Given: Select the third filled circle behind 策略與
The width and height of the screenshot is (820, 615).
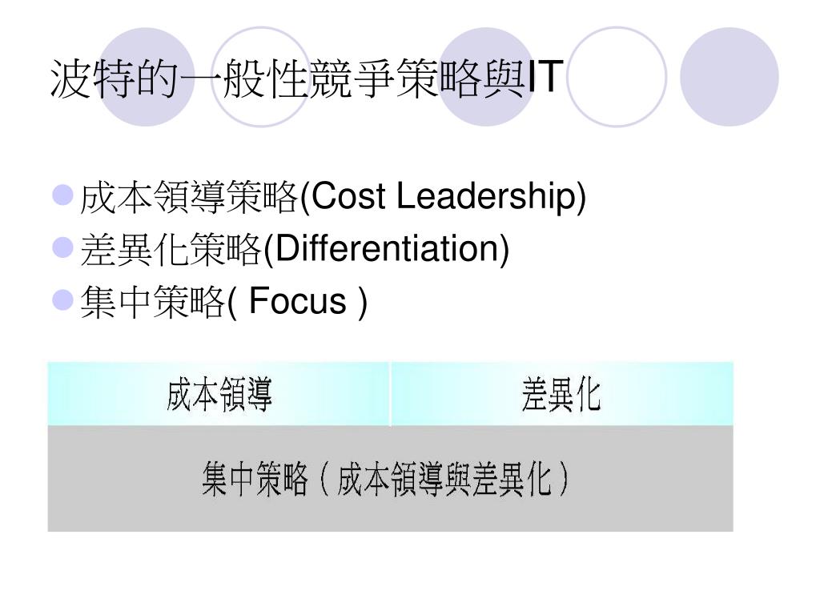Looking at the screenshot, I should click(x=488, y=77).
